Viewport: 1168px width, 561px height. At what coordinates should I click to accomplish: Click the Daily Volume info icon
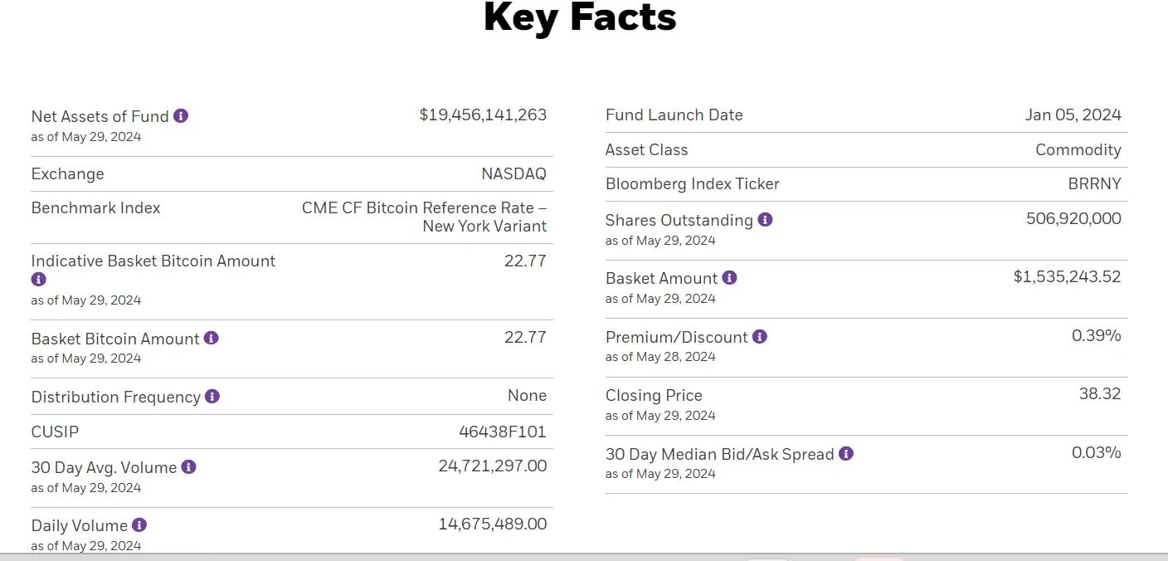coord(139,525)
